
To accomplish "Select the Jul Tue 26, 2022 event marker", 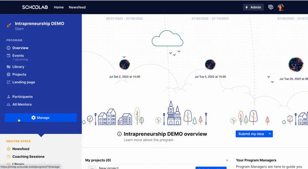I will (x=296, y=64).
